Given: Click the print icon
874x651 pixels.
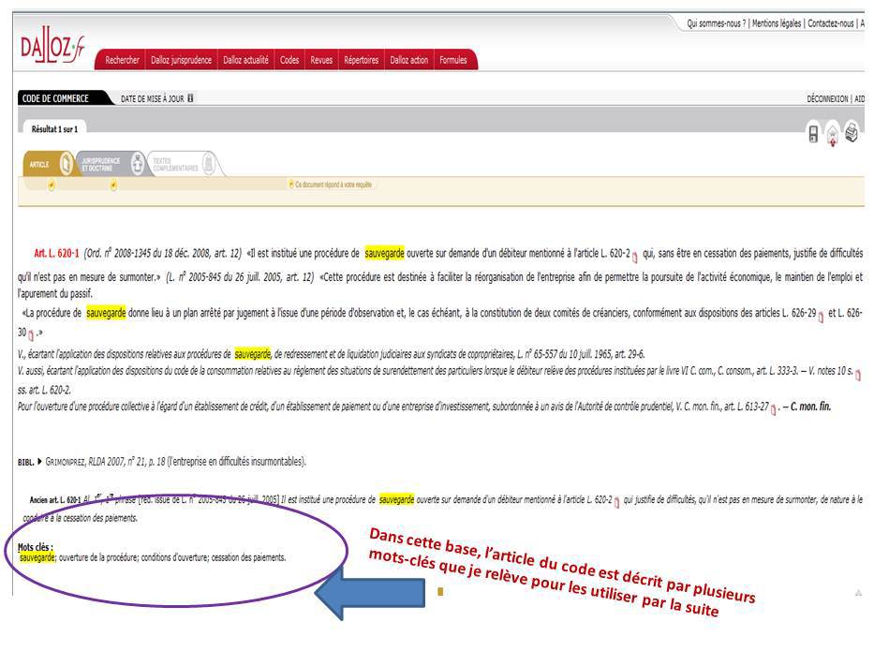Looking at the screenshot, I should (x=852, y=133).
